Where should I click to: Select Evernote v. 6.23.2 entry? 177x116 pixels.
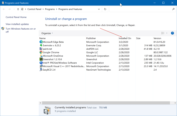(52, 45)
